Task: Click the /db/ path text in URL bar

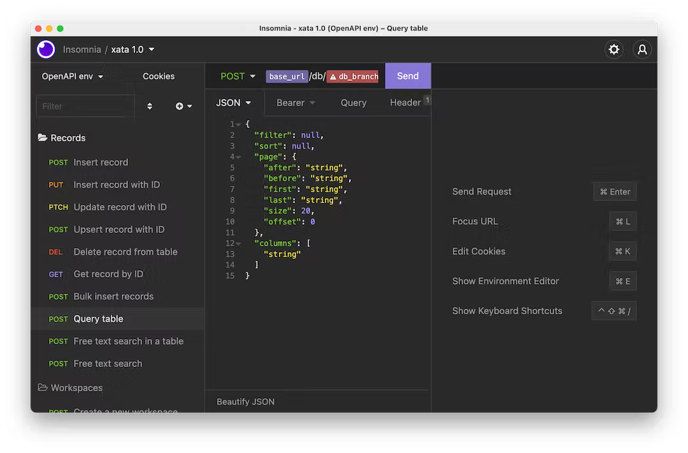Action: pos(317,76)
